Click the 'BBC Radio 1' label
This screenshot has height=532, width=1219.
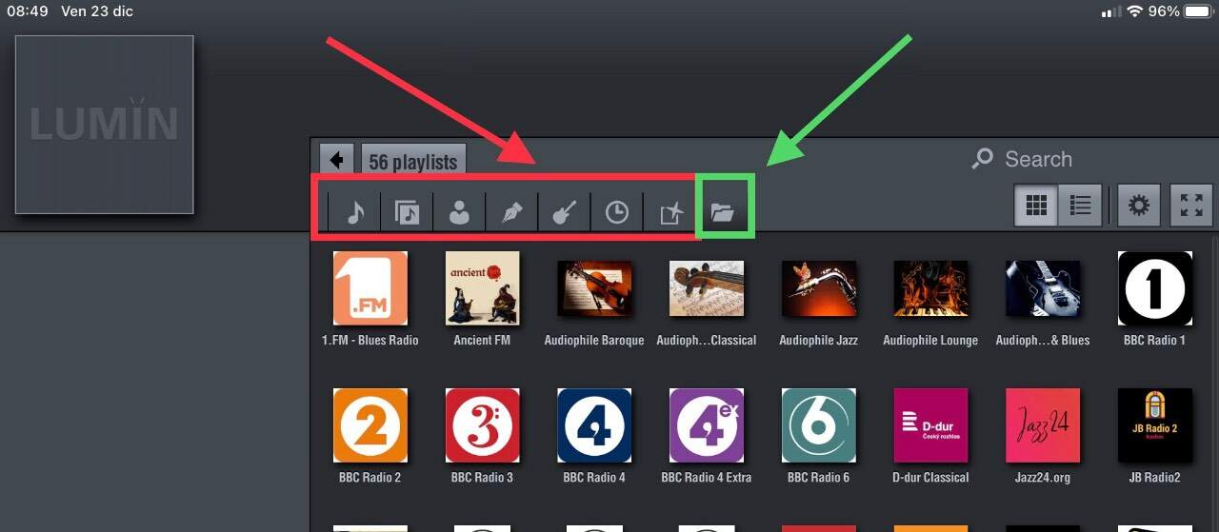pyautogui.click(x=1155, y=340)
